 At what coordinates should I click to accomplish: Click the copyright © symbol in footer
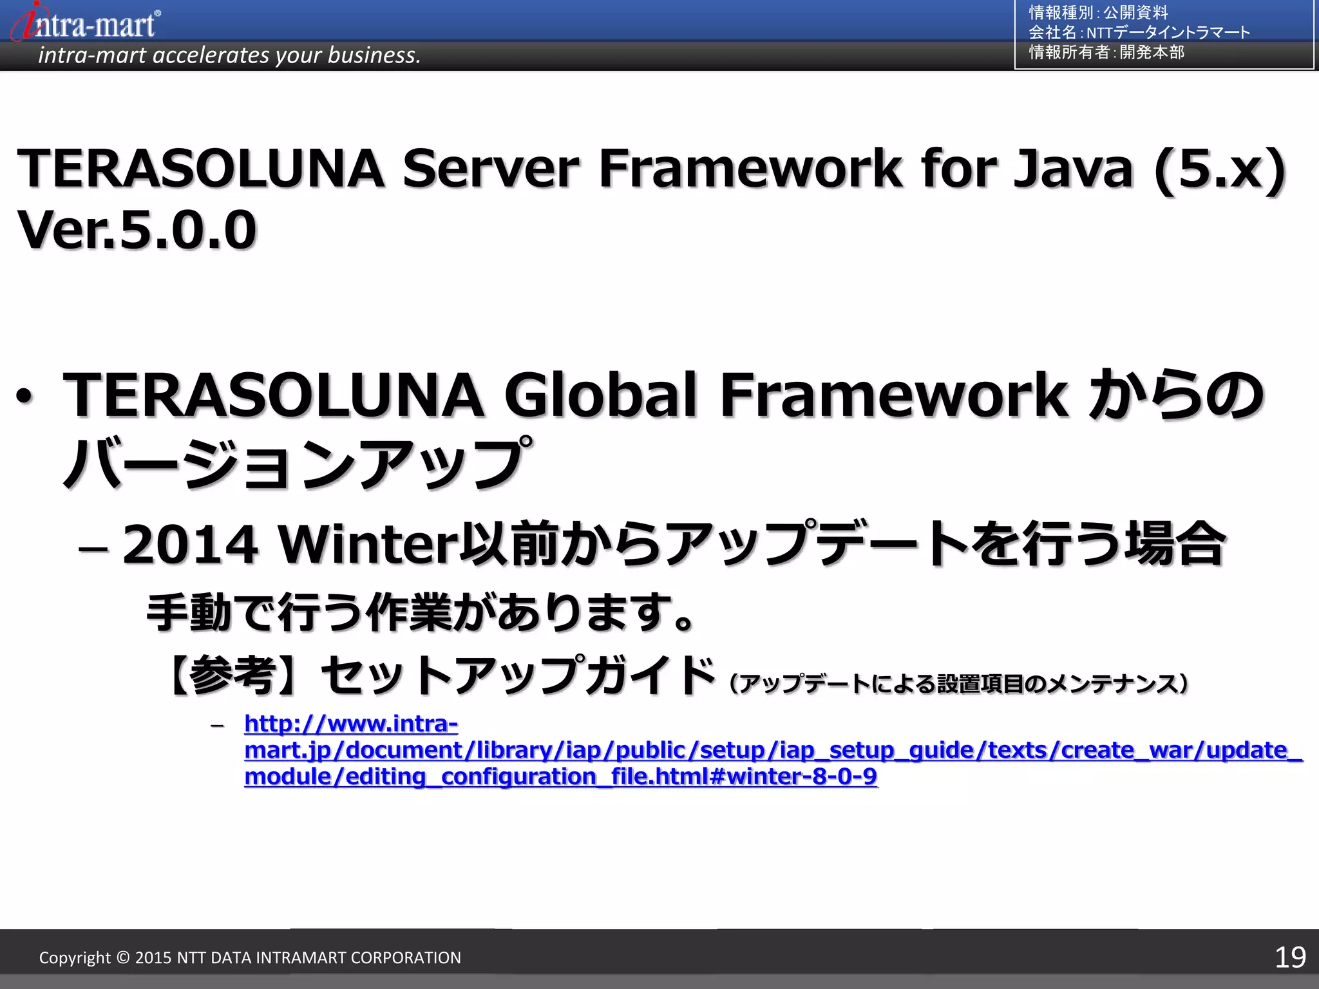(x=122, y=958)
